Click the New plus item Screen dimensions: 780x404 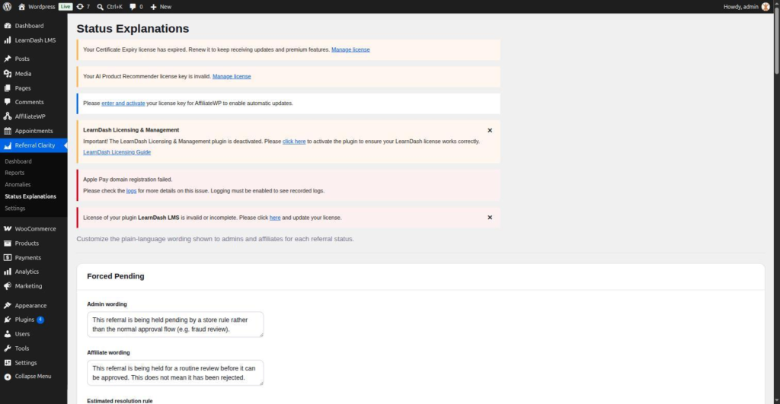pyautogui.click(x=161, y=6)
